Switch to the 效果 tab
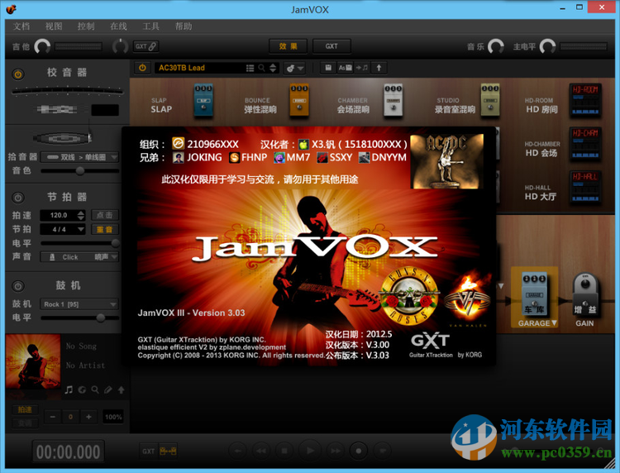This screenshot has width=620, height=473. [x=289, y=46]
